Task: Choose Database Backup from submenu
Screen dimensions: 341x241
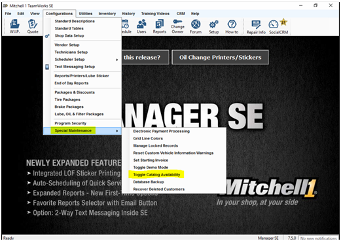Action: pos(149,182)
